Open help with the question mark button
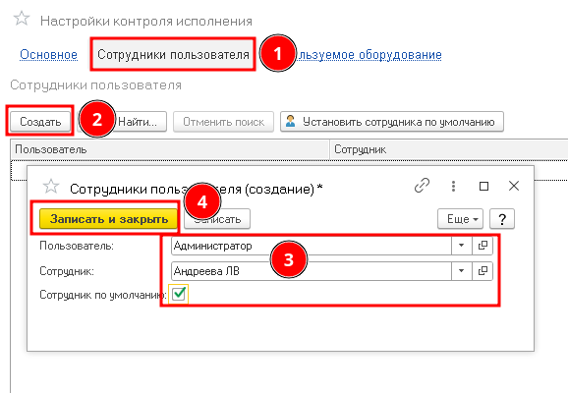Viewport: 568px width, 393px height. (x=502, y=219)
